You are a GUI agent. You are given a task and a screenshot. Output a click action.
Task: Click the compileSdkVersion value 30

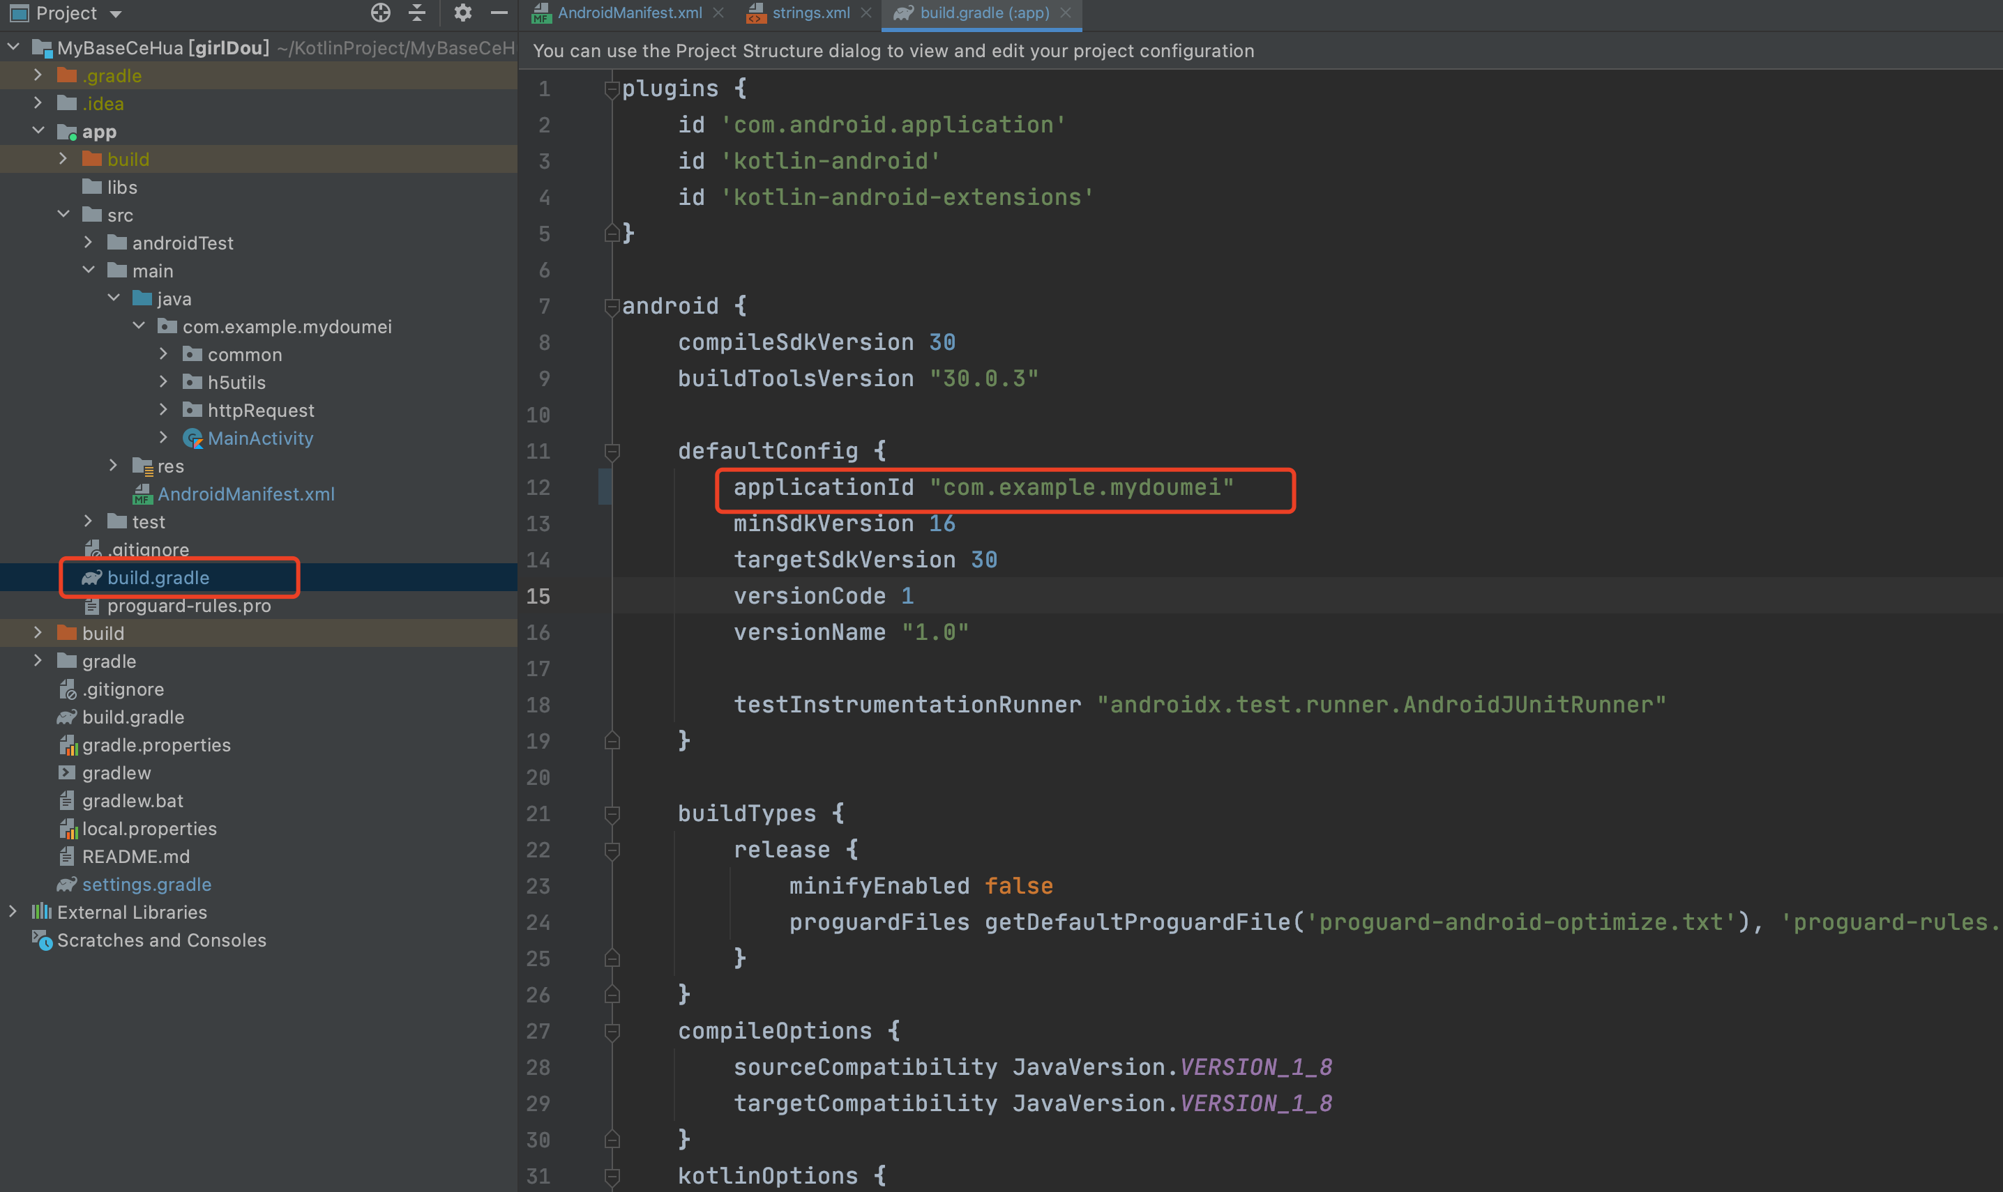(x=942, y=342)
